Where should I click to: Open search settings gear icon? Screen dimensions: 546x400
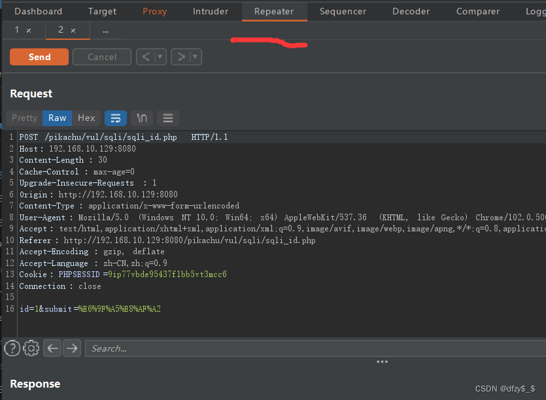tap(31, 348)
